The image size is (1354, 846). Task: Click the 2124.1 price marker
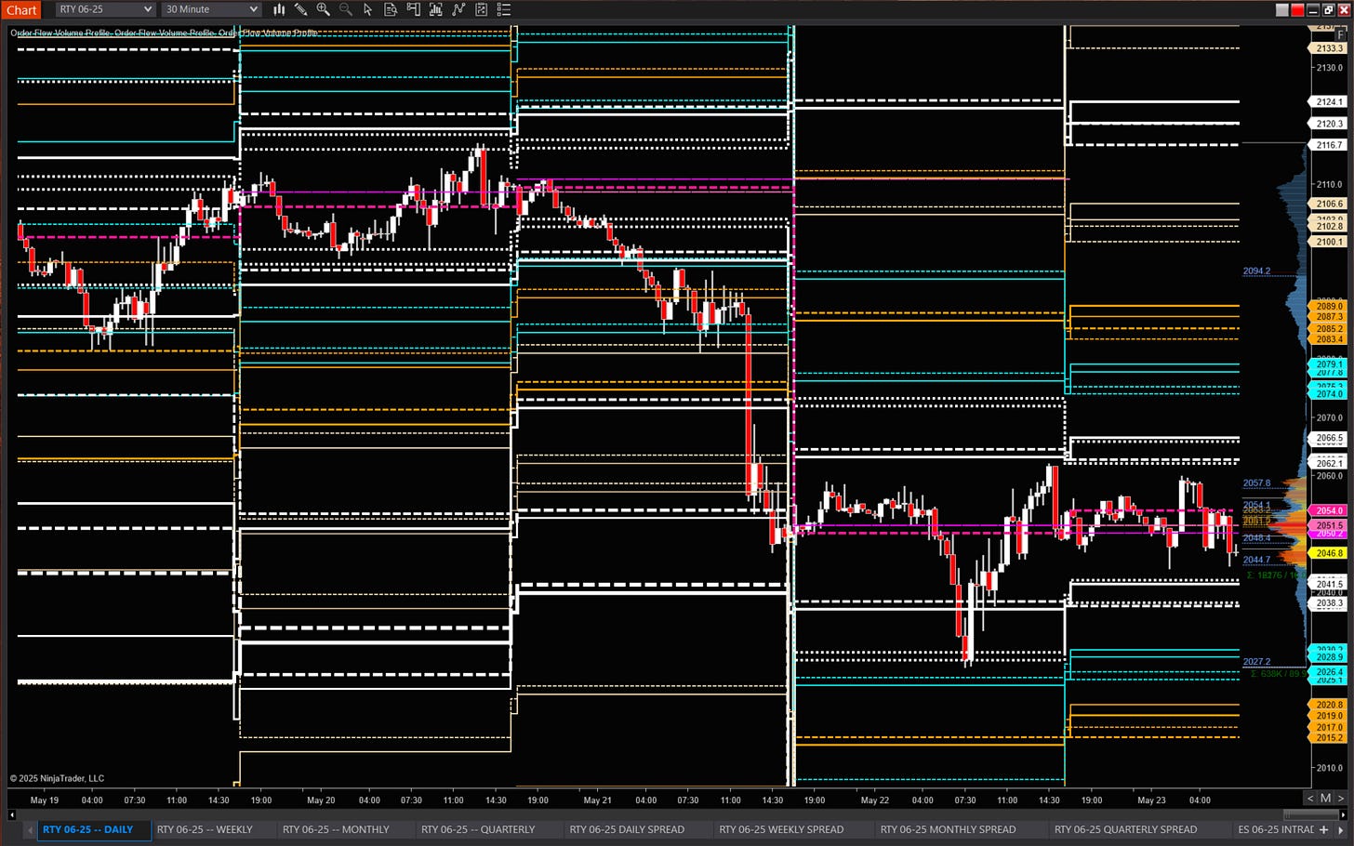(1329, 101)
